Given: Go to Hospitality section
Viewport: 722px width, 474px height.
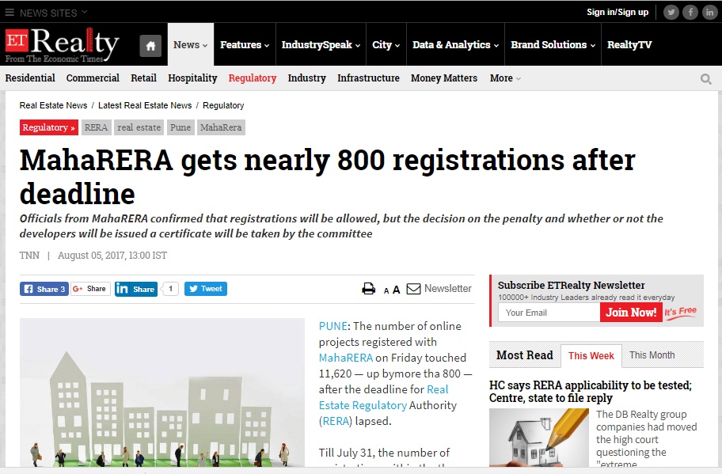Looking at the screenshot, I should pos(192,78).
